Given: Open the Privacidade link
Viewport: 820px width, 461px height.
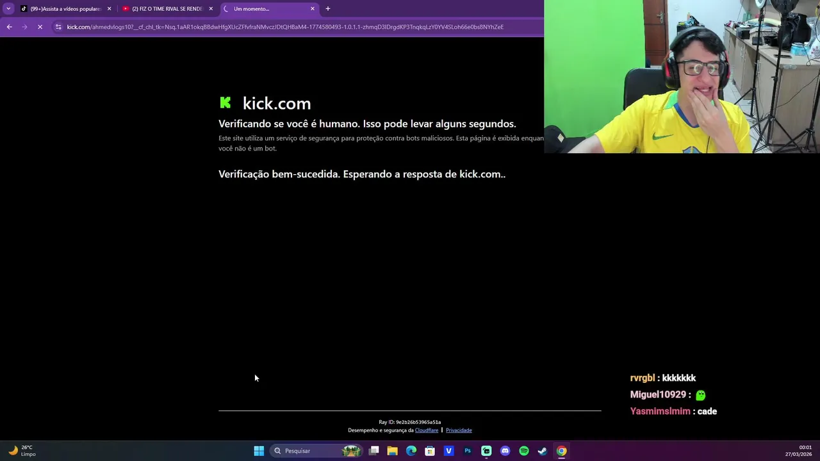Looking at the screenshot, I should click(459, 430).
